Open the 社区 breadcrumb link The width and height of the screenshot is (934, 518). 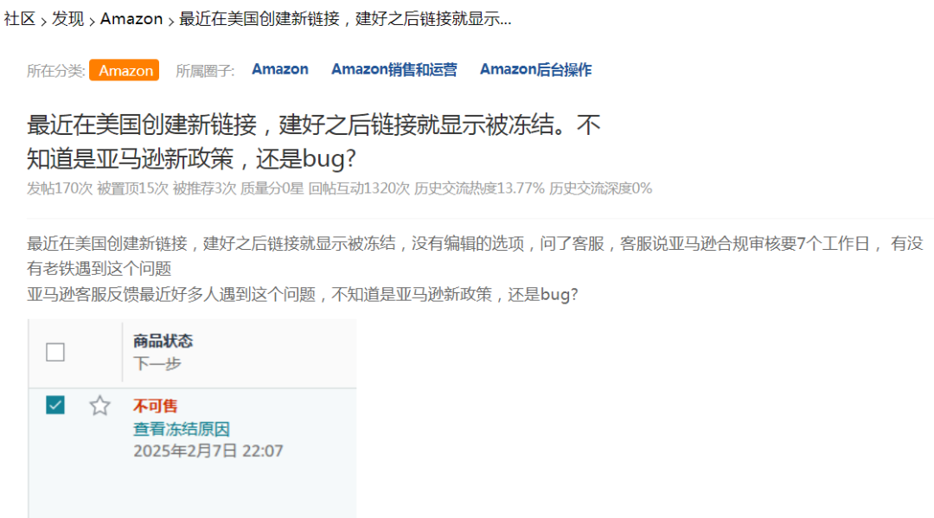[20, 19]
